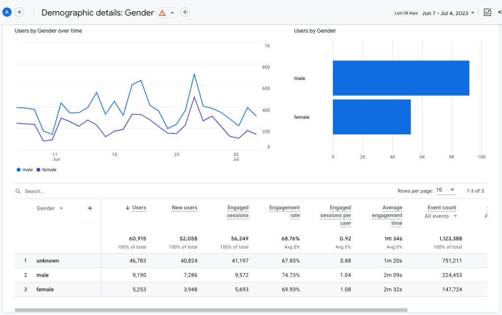Sort the table by New users

pyautogui.click(x=184, y=208)
